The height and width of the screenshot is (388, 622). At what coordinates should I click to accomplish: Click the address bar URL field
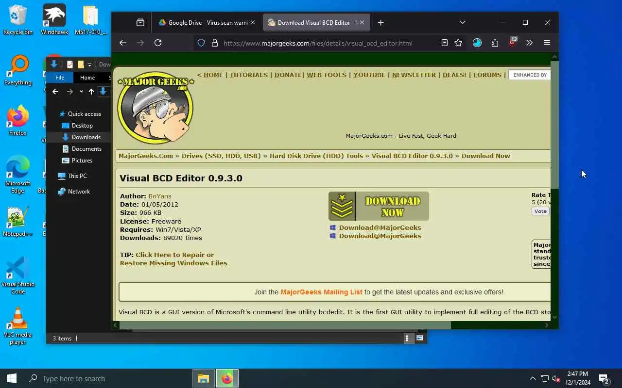[x=318, y=43]
